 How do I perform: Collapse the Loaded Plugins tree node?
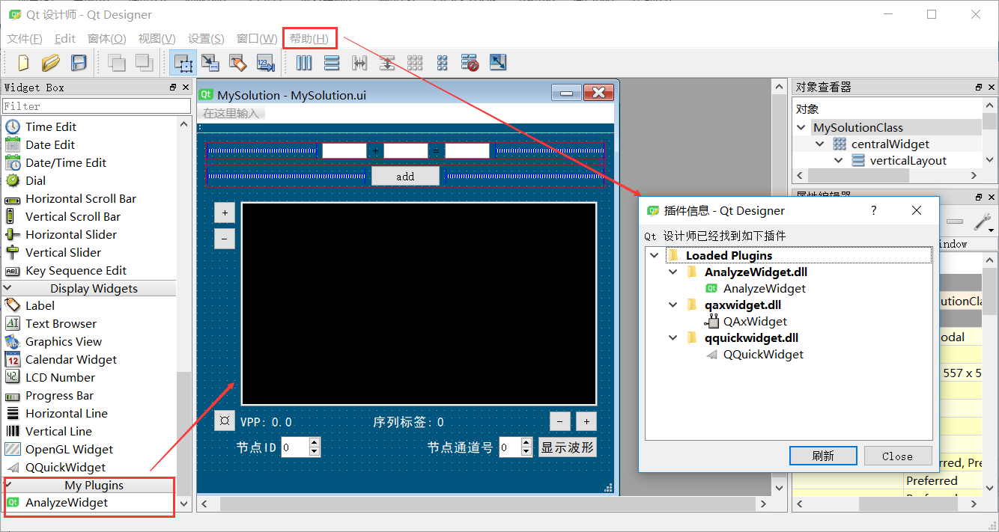click(655, 256)
